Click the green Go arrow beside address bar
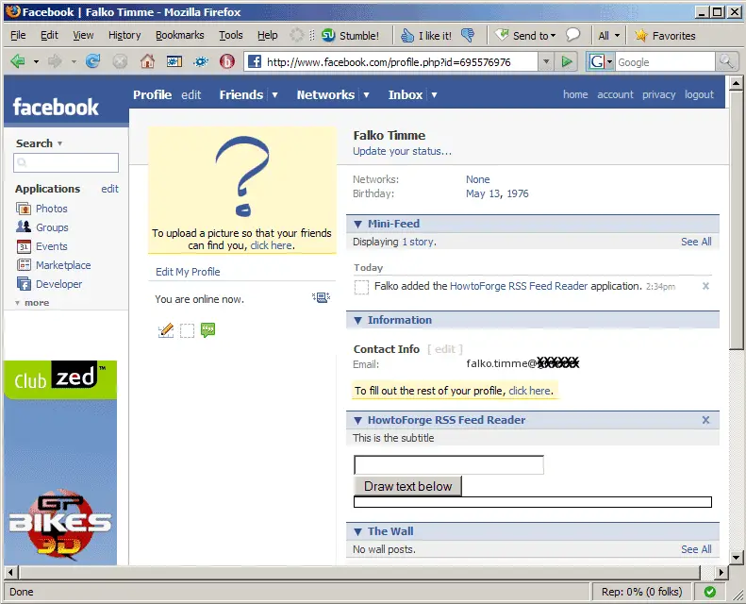Viewport: 746px width, 604px height. pos(567,61)
